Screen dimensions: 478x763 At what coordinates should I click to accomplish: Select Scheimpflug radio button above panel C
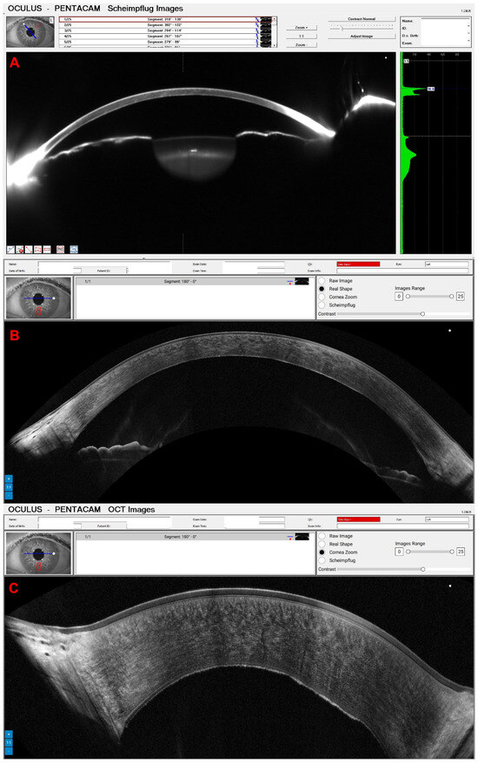click(322, 560)
